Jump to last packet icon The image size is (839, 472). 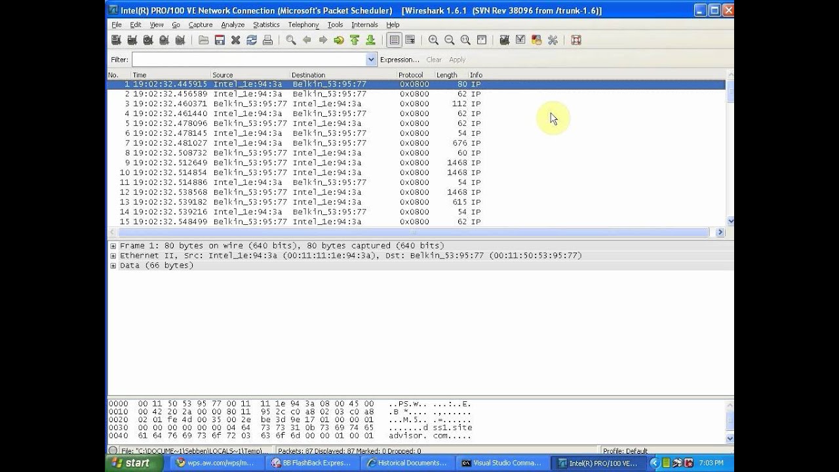point(370,40)
